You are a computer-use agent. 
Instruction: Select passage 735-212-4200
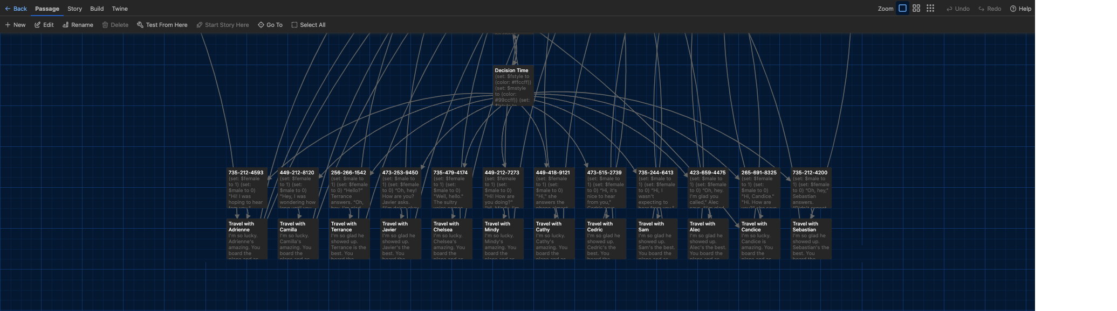pyautogui.click(x=811, y=188)
